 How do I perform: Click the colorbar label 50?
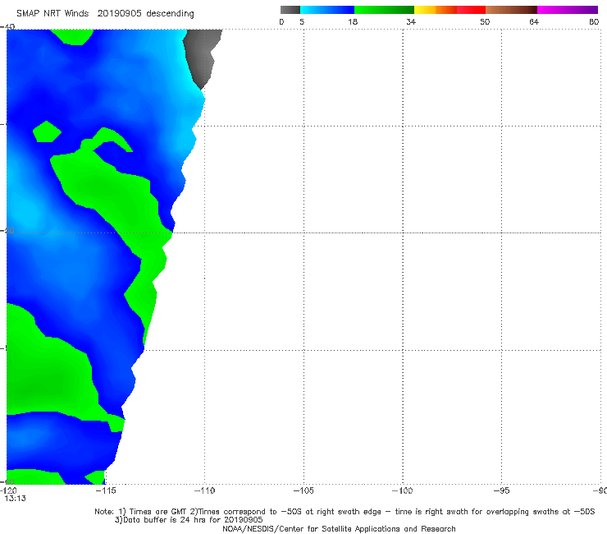point(485,22)
